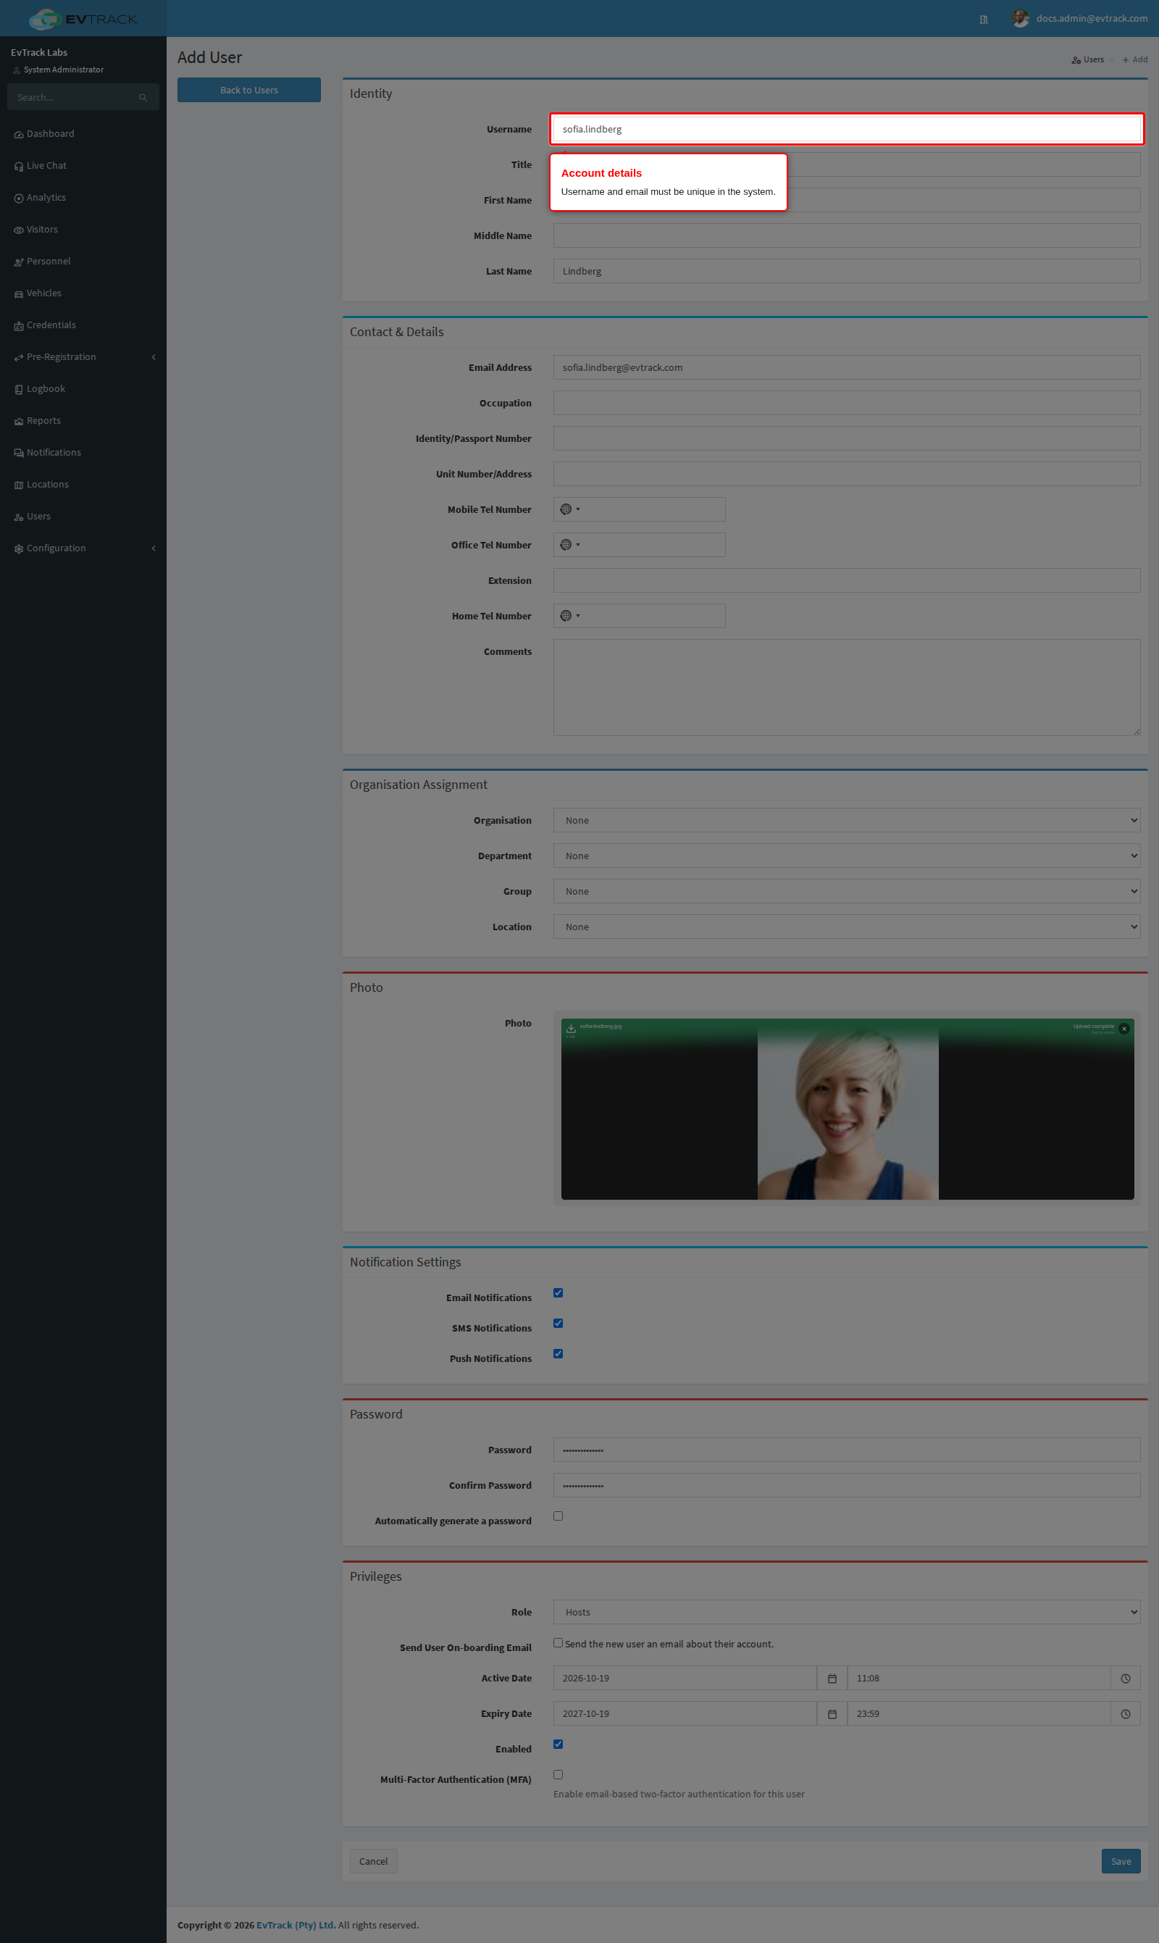1159x1943 pixels.
Task: Open the Department dropdown
Action: [847, 856]
